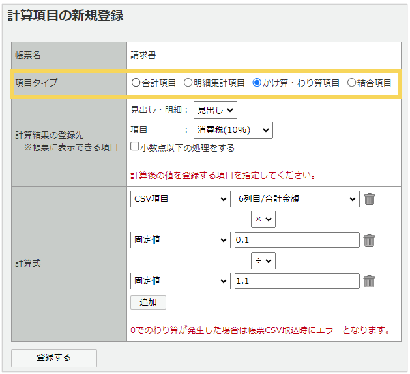Open the 6列目/合計金額 column dropdown
The image size is (410, 374).
click(x=297, y=199)
